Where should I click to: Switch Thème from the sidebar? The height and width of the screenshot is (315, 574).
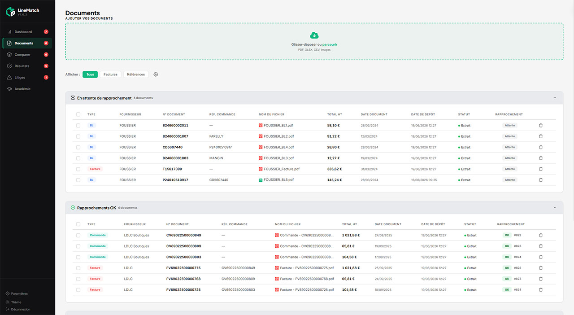click(13, 302)
